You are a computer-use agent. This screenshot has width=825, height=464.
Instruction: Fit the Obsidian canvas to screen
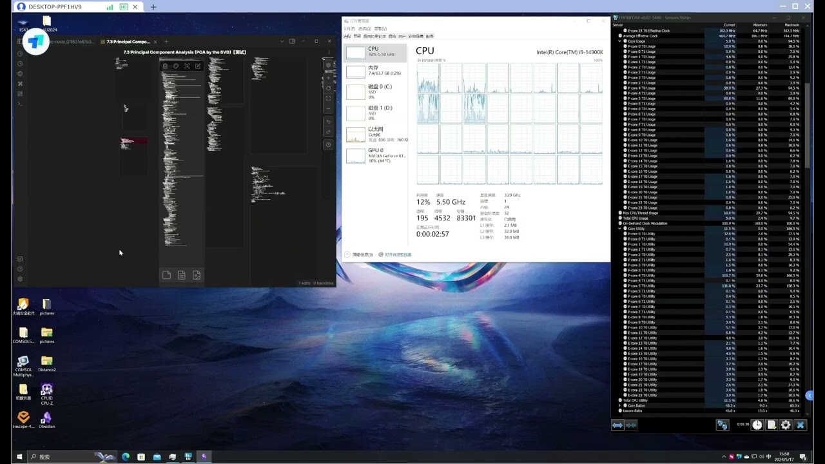[328, 99]
